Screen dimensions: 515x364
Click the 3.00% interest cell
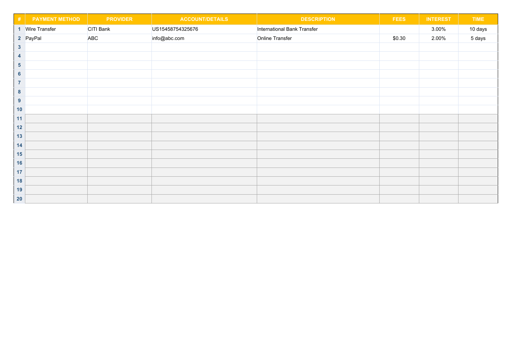pos(439,29)
